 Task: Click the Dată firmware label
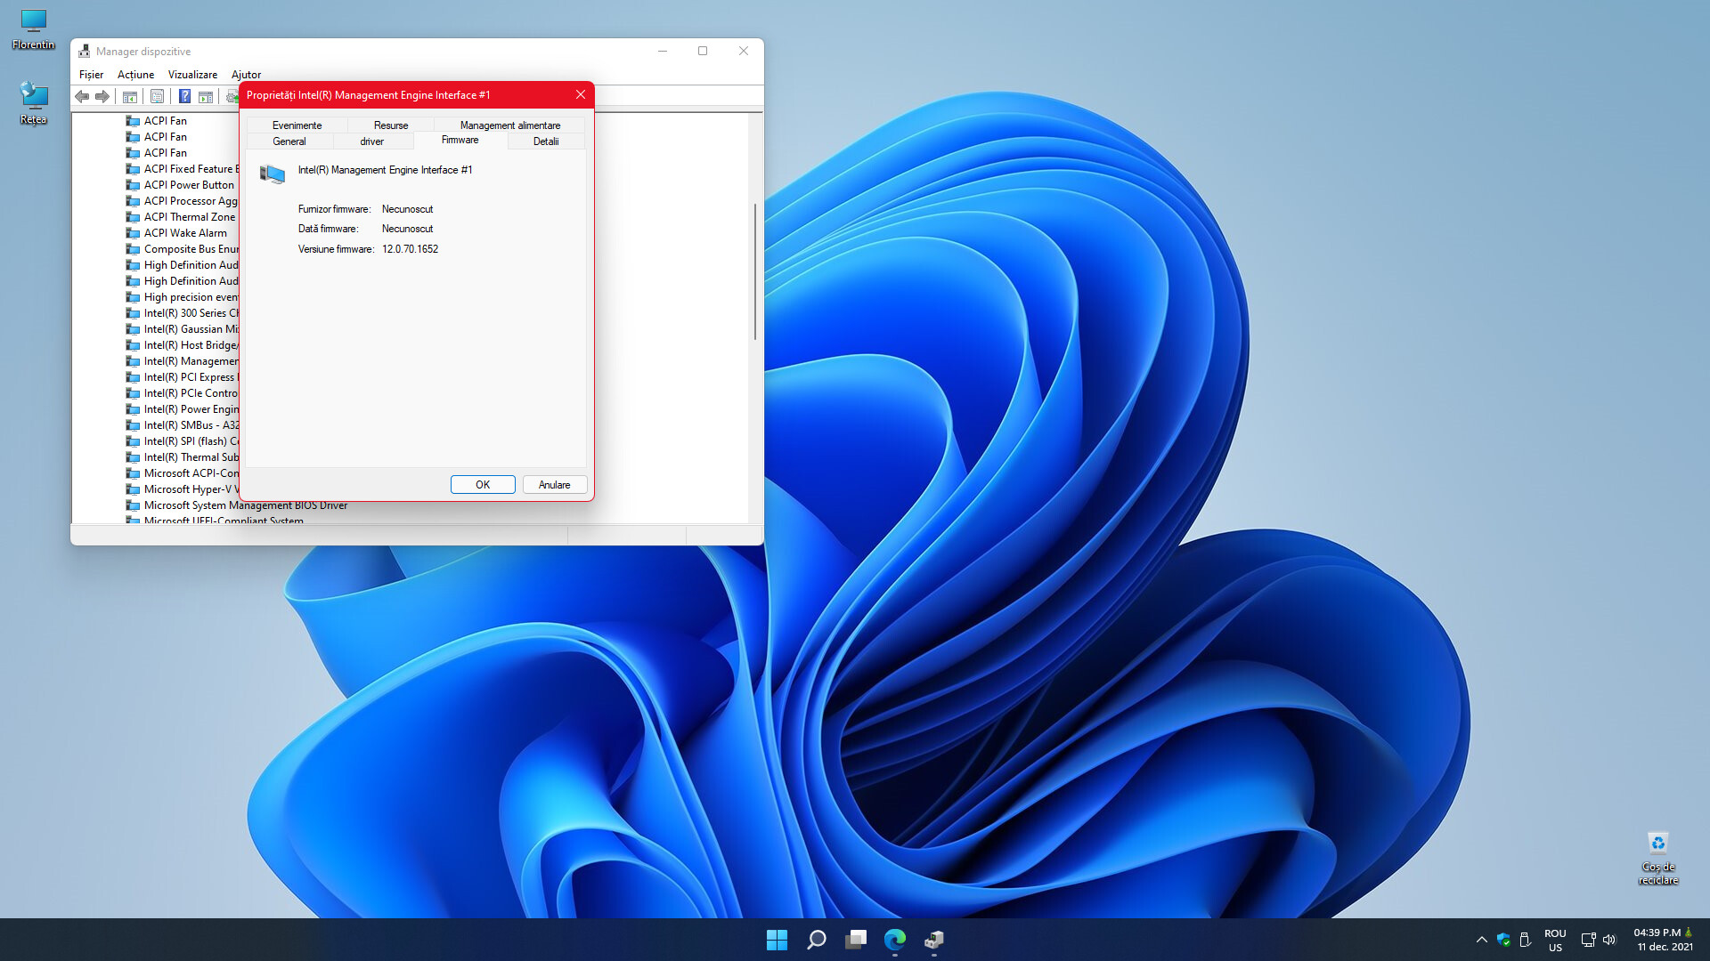pyautogui.click(x=328, y=229)
